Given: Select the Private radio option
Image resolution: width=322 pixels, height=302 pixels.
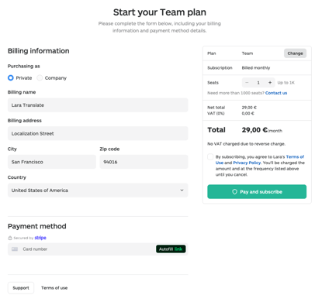Looking at the screenshot, I should (x=11, y=77).
